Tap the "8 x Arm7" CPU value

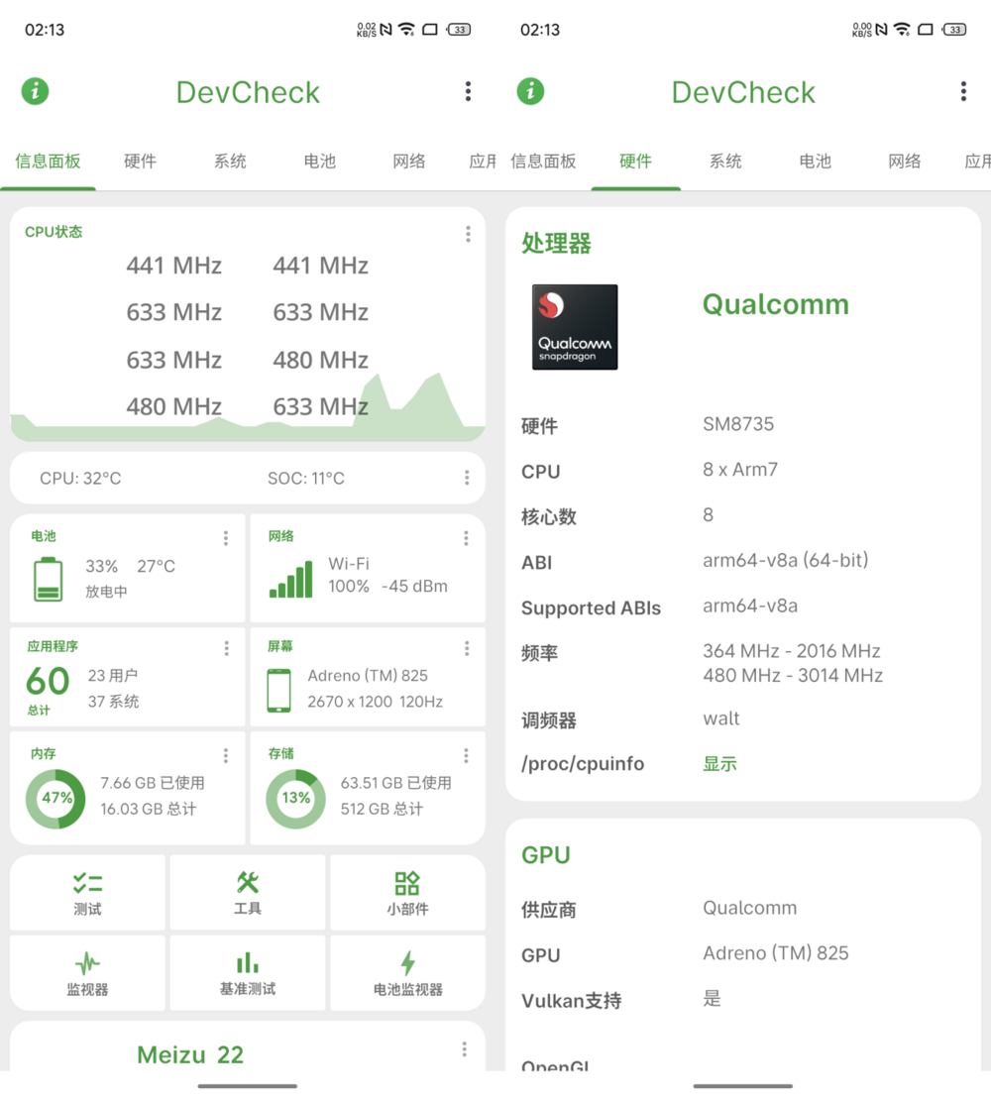coord(740,470)
